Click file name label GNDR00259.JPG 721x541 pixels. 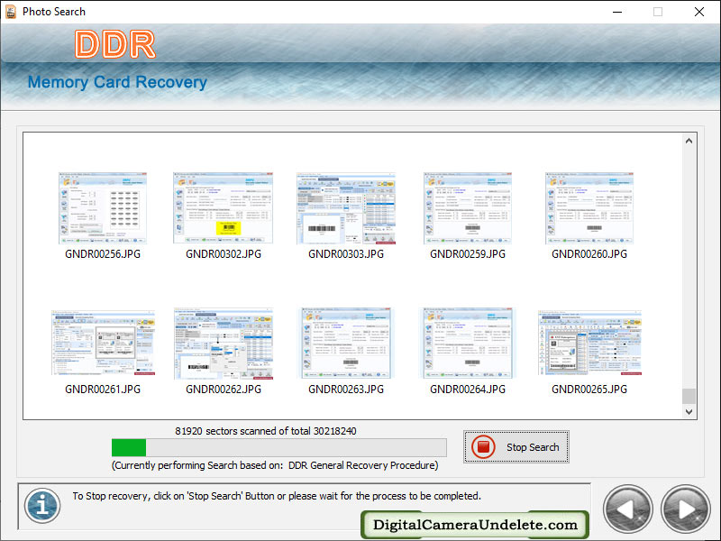click(468, 254)
